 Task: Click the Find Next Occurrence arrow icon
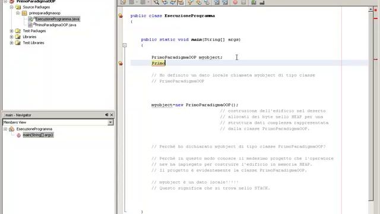[x=173, y=2]
